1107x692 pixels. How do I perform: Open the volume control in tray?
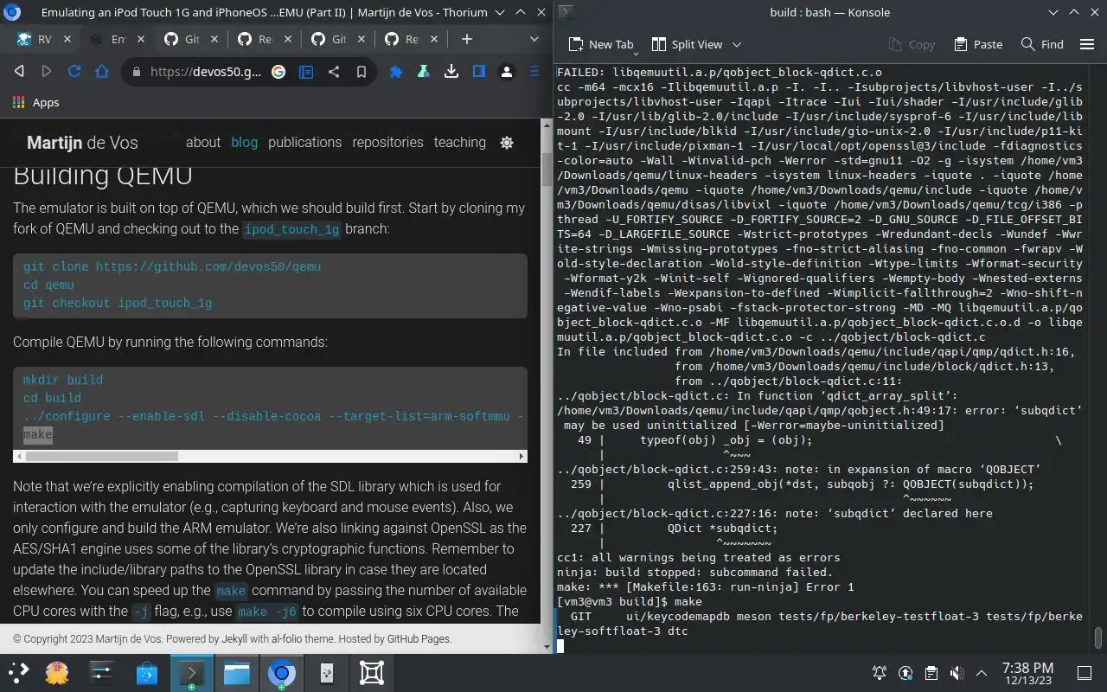956,672
